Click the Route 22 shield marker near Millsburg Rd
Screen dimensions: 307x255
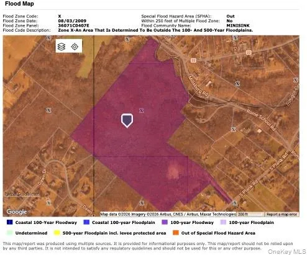point(193,60)
